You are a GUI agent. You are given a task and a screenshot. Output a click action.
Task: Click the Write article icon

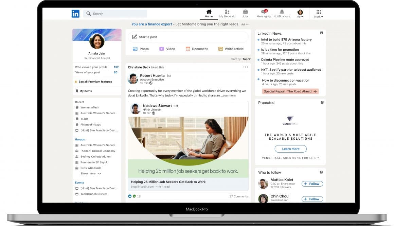coord(220,49)
